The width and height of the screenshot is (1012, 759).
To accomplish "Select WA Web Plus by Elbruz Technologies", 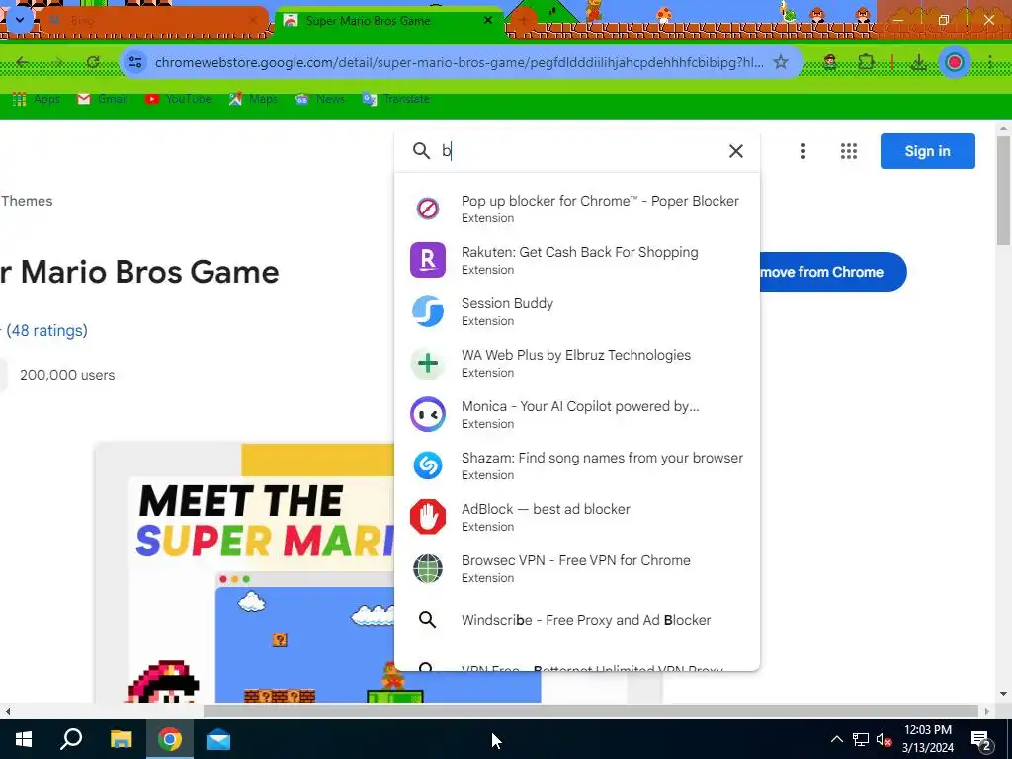I will pyautogui.click(x=576, y=355).
